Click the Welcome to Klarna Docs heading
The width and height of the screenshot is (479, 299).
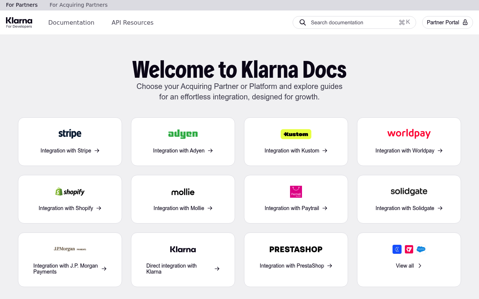(x=239, y=70)
